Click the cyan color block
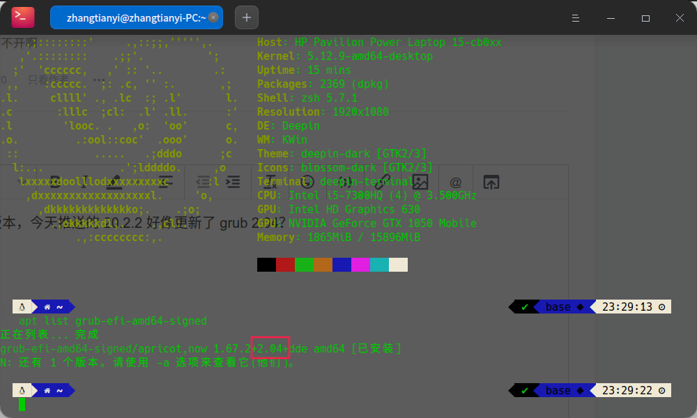This screenshot has height=418, width=697. click(380, 265)
